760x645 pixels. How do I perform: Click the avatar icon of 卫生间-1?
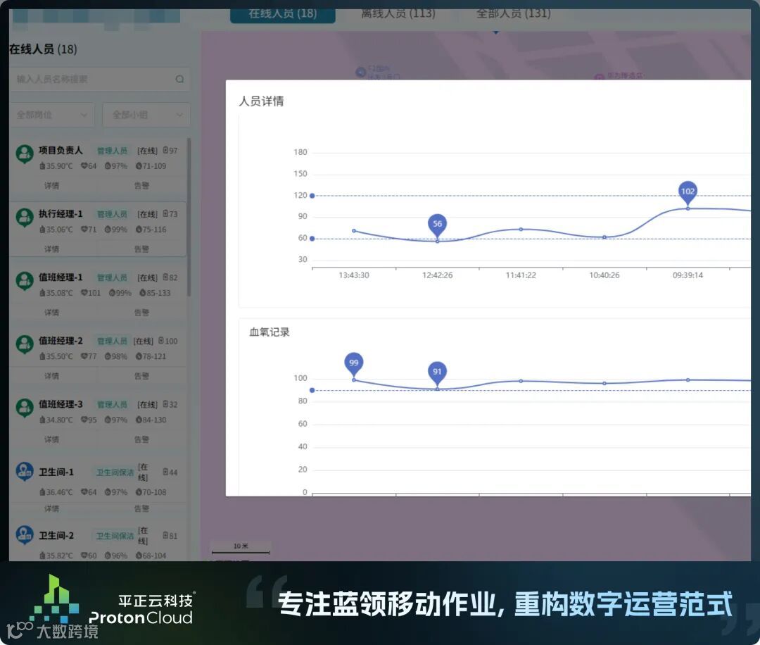(x=24, y=471)
